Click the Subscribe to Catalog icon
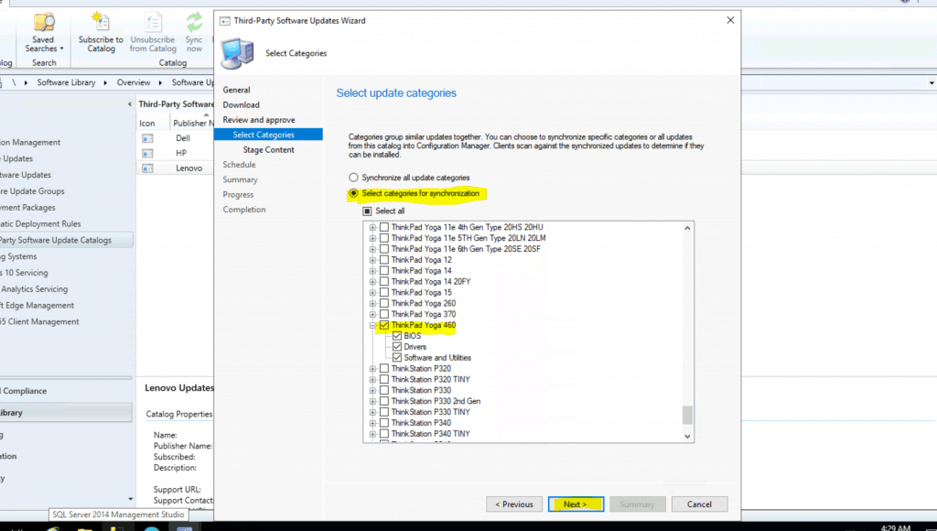 [x=101, y=22]
